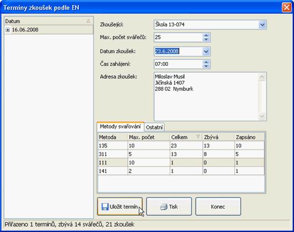
Task: Click Zbývá value 13 for method 135
Action: coord(218,146)
